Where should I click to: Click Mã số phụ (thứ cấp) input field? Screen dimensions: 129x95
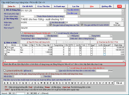[x=43, y=14]
